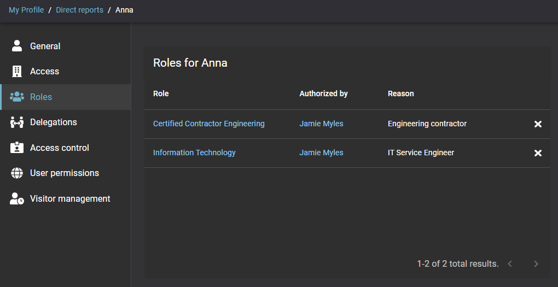Viewport: 558px width, 287px height.
Task: Open the Information Technology role link
Action: (194, 153)
